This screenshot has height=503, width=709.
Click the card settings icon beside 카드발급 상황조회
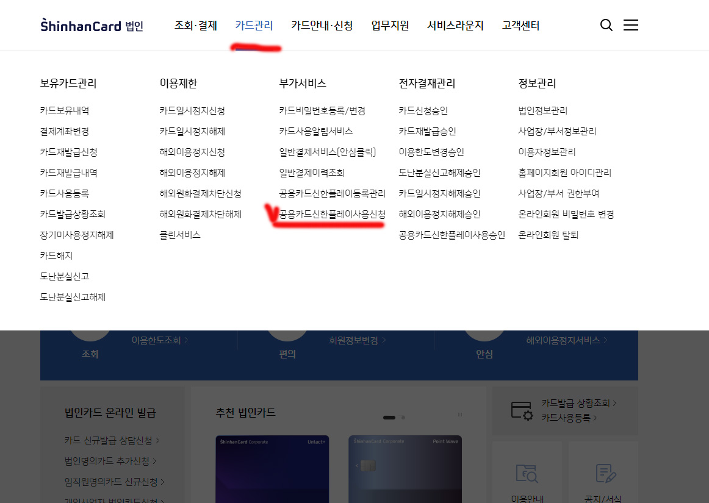tap(522, 411)
